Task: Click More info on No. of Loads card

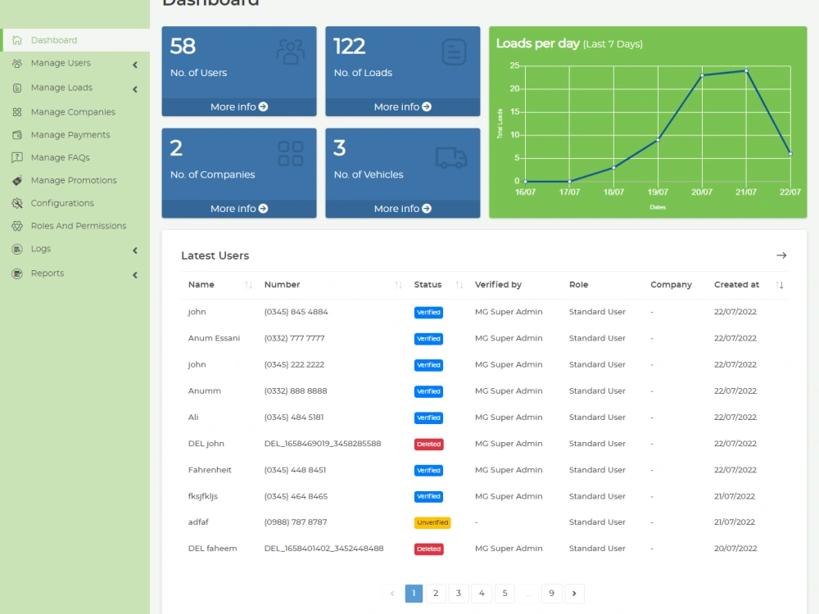Action: (403, 106)
